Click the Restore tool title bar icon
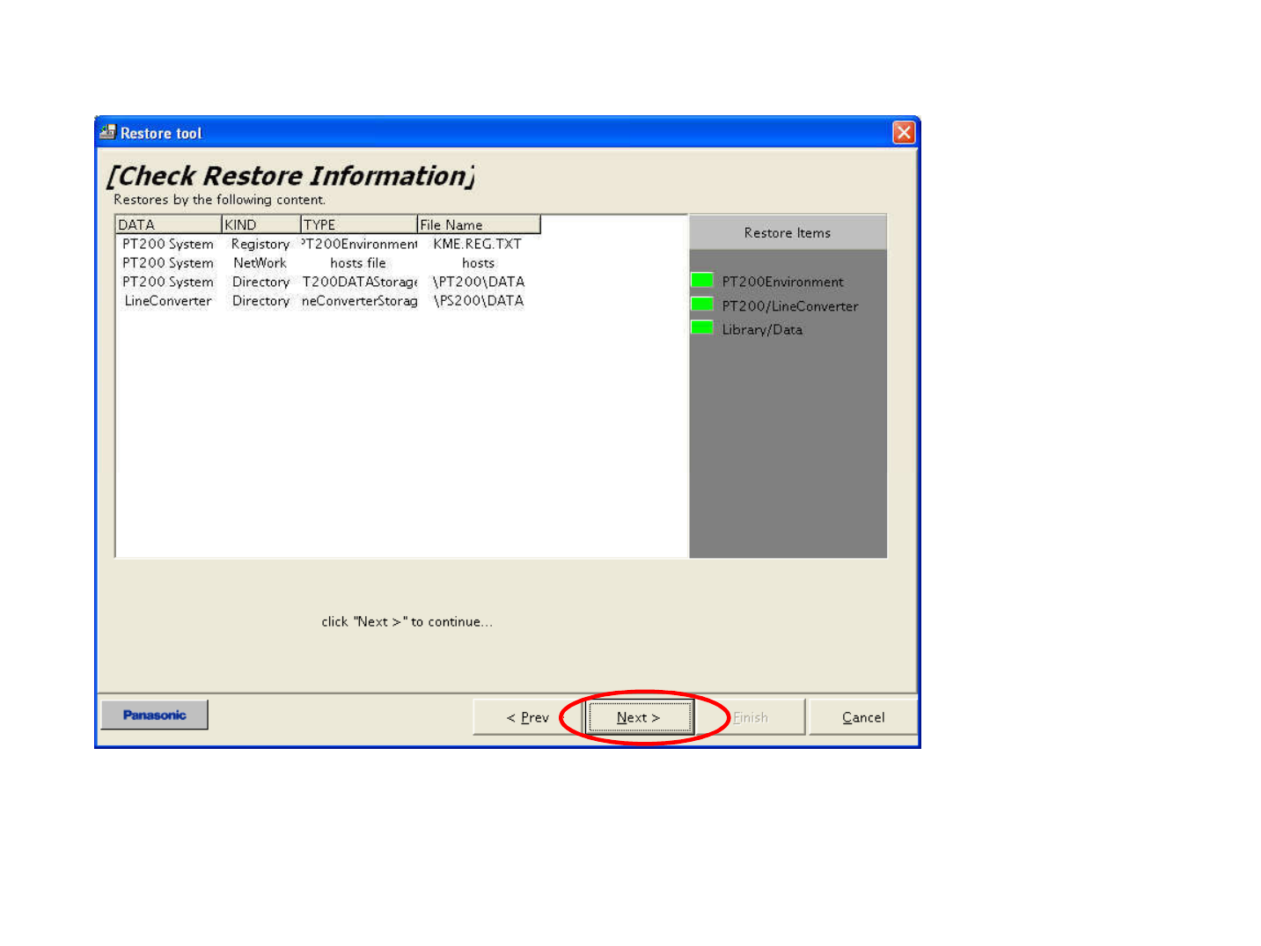1261x946 pixels. (107, 132)
